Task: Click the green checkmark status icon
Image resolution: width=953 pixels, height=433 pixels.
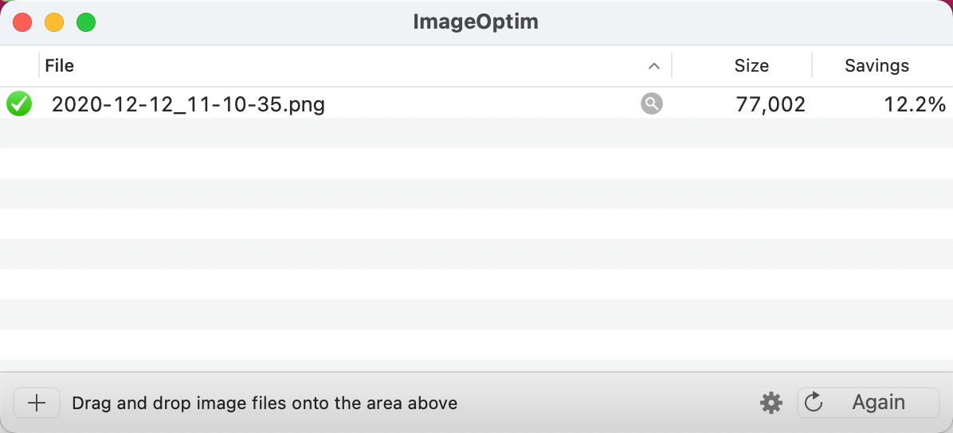Action: pyautogui.click(x=19, y=103)
